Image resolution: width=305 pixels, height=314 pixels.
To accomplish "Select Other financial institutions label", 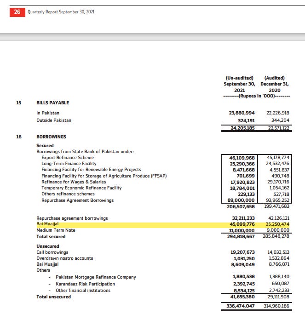I will point(83,291).
